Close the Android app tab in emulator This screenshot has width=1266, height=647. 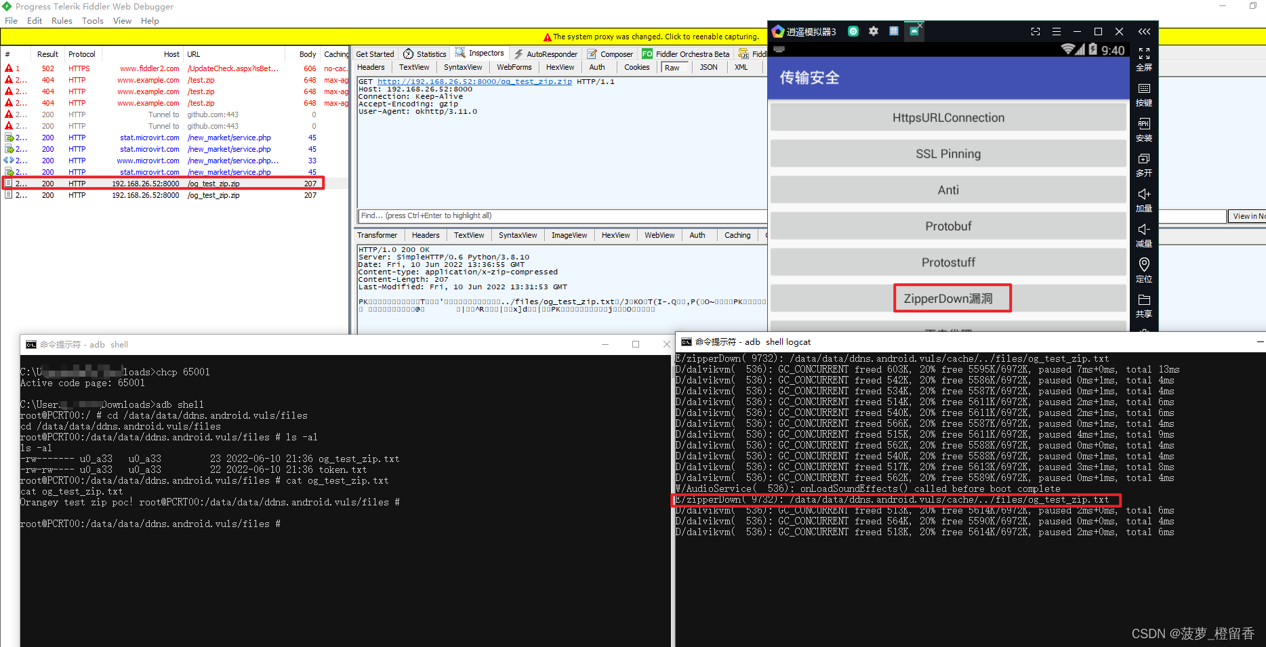(x=920, y=24)
